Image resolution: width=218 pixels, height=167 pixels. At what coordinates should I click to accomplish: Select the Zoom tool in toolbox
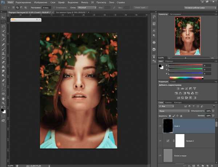[3, 102]
